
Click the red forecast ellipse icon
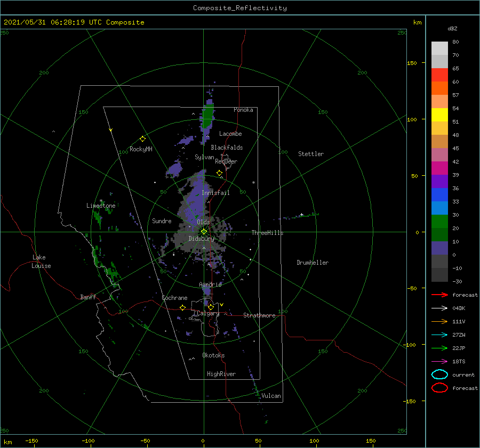pos(439,388)
